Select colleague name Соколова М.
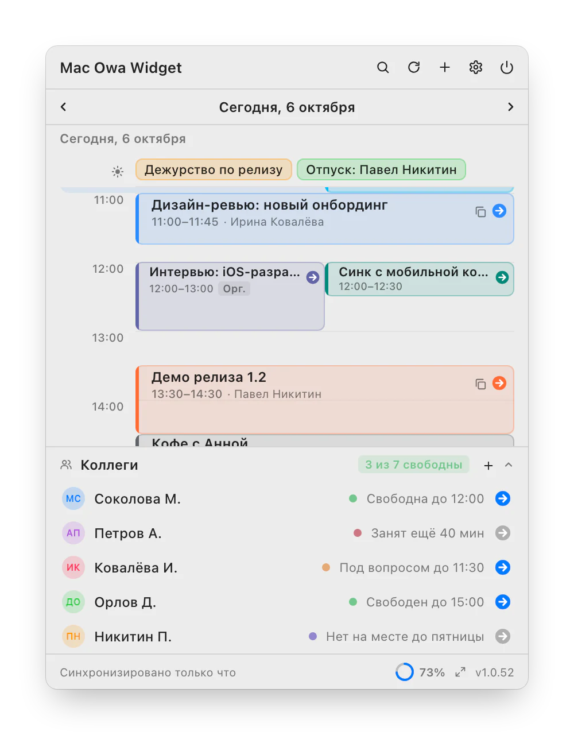This screenshot has width=574, height=735. [138, 499]
